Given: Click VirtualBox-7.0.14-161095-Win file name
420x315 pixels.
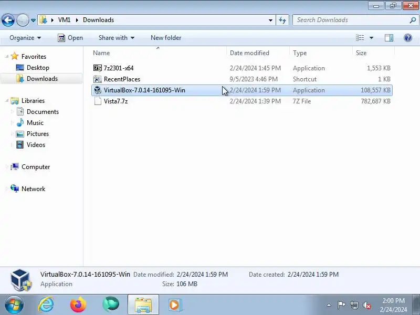Looking at the screenshot, I should [144, 90].
